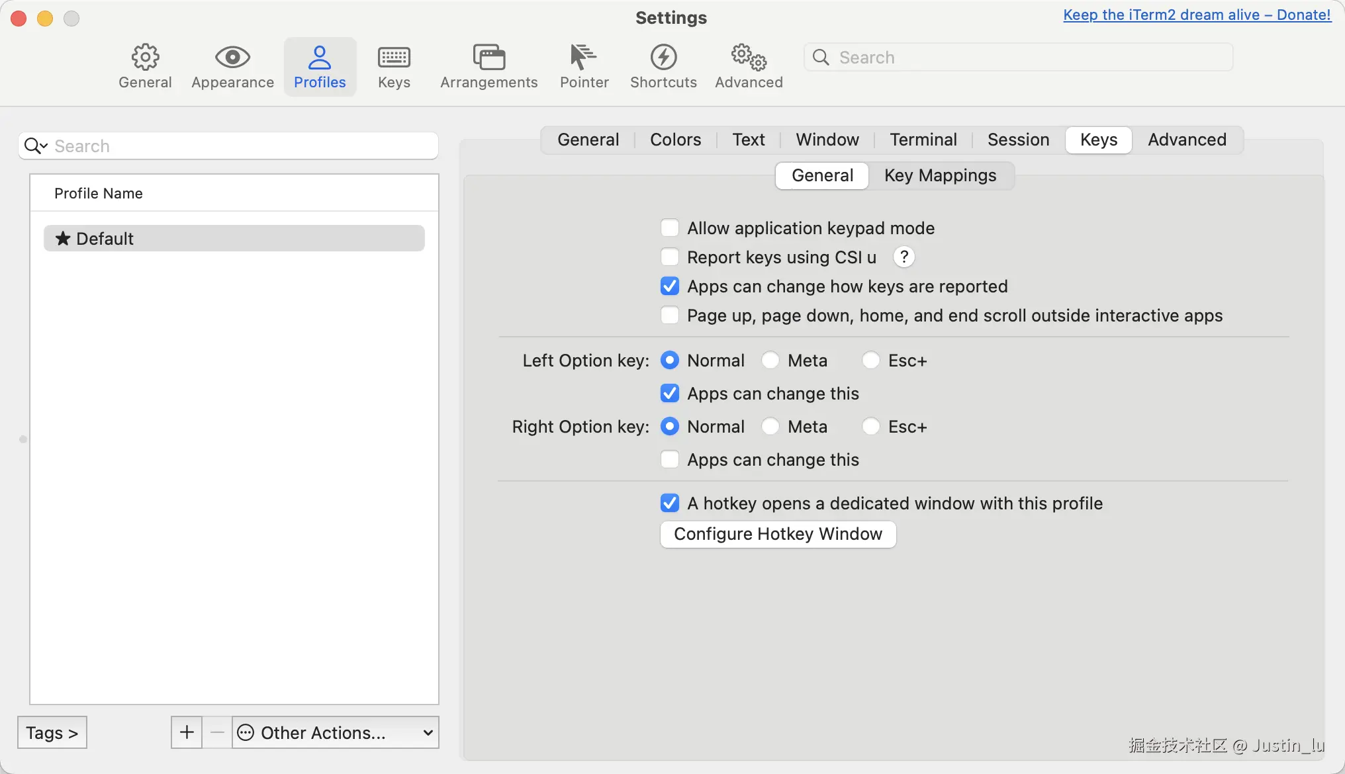The width and height of the screenshot is (1345, 774).
Task: Select Meta for Left Option key
Action: (770, 361)
